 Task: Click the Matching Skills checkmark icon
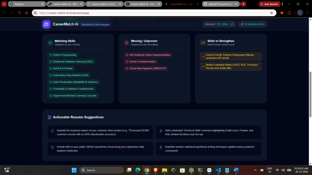tap(50, 43)
